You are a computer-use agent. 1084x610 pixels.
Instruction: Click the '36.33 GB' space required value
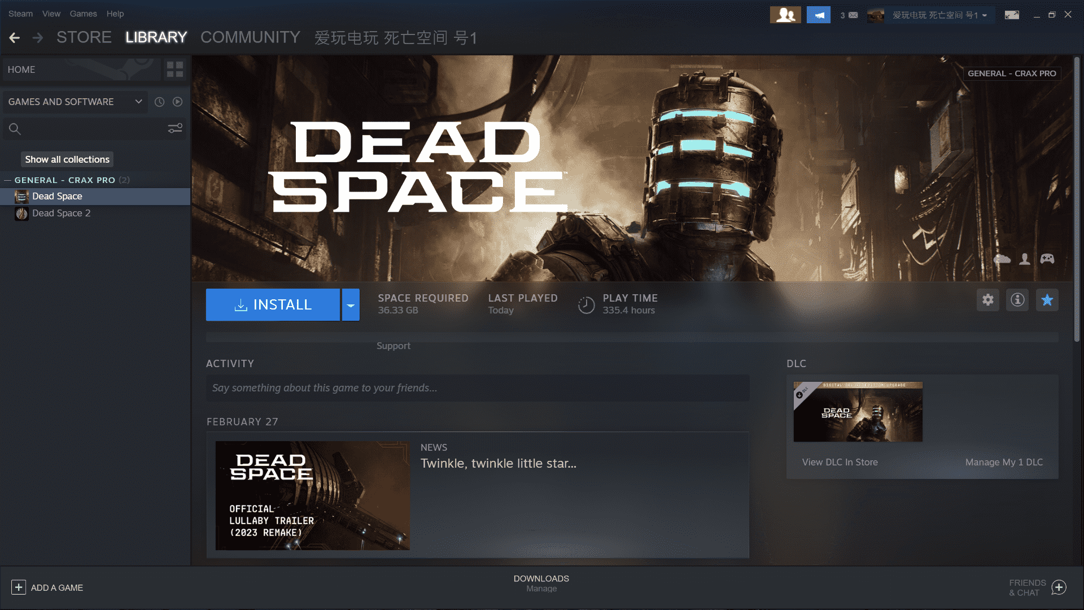(398, 311)
